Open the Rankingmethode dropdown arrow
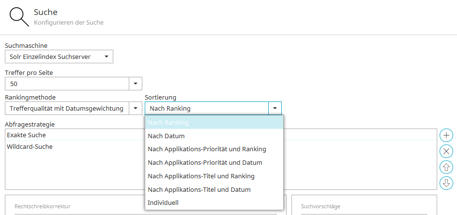This screenshot has width=457, height=215. pos(136,108)
